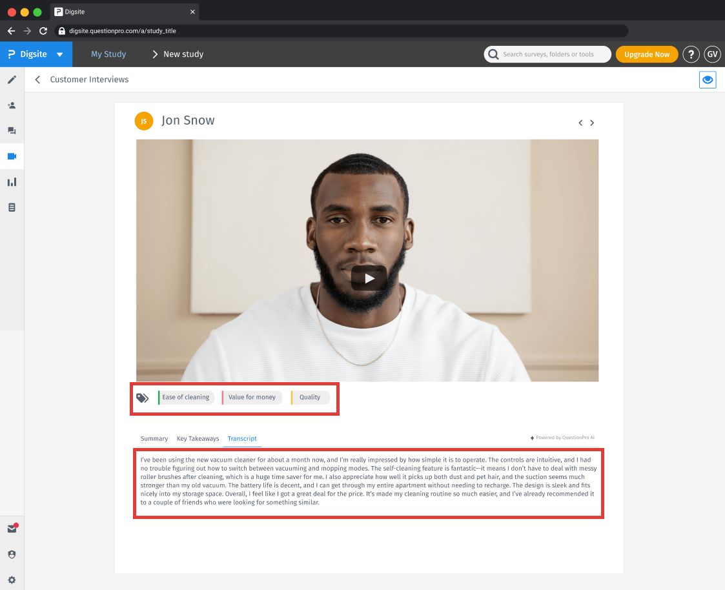Click the green color bar on Ease of cleaning
Screen dimensions: 725x590
(x=158, y=397)
